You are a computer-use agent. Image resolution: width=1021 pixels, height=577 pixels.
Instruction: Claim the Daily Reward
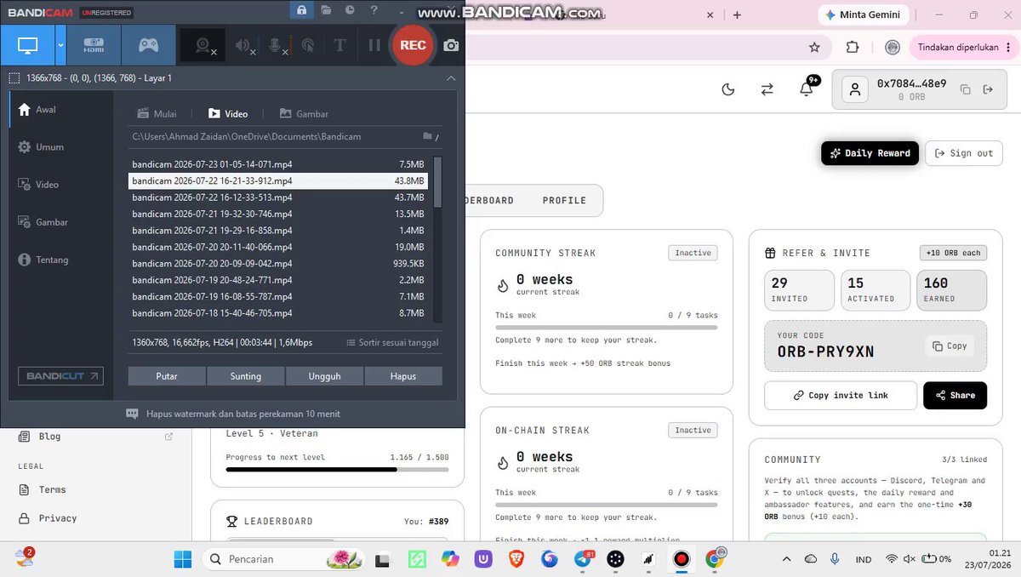870,153
